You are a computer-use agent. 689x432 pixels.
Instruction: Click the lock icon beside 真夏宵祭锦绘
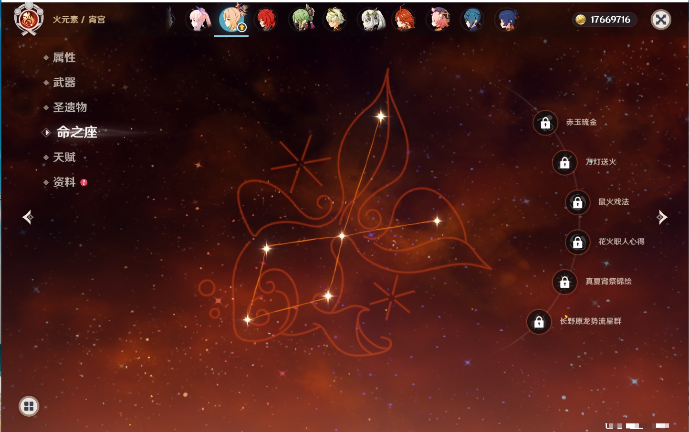(x=565, y=282)
